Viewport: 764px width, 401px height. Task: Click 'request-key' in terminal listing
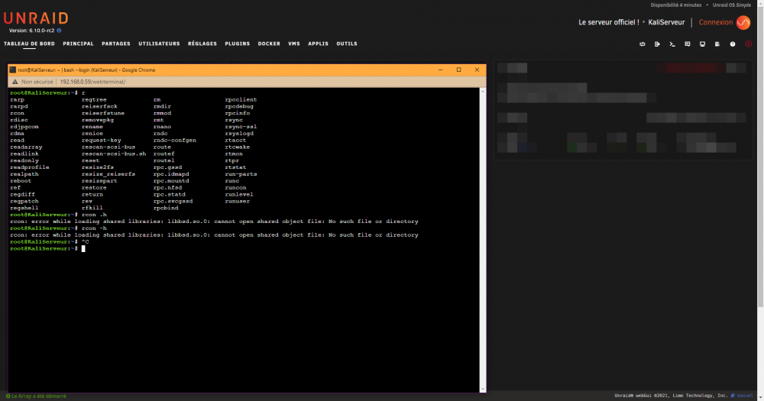102,141
